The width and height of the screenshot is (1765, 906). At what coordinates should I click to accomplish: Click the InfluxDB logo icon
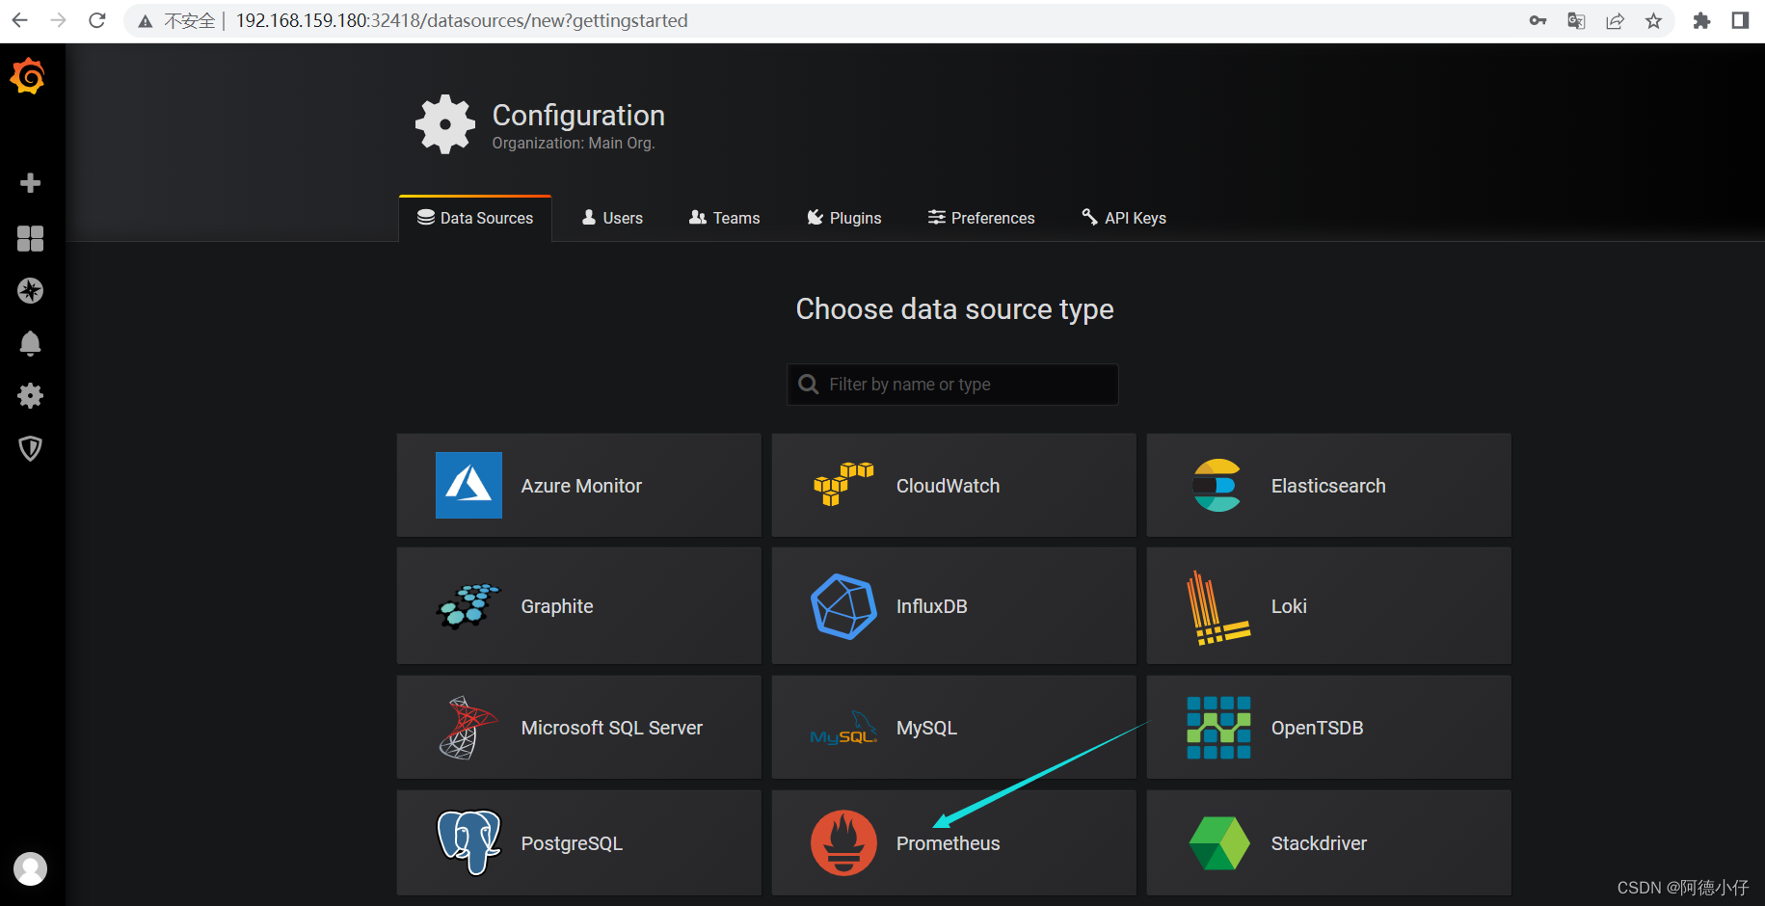(843, 606)
